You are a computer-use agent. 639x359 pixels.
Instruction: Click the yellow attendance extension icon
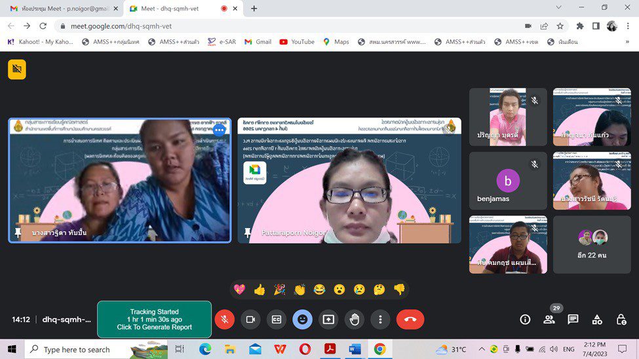click(x=16, y=69)
